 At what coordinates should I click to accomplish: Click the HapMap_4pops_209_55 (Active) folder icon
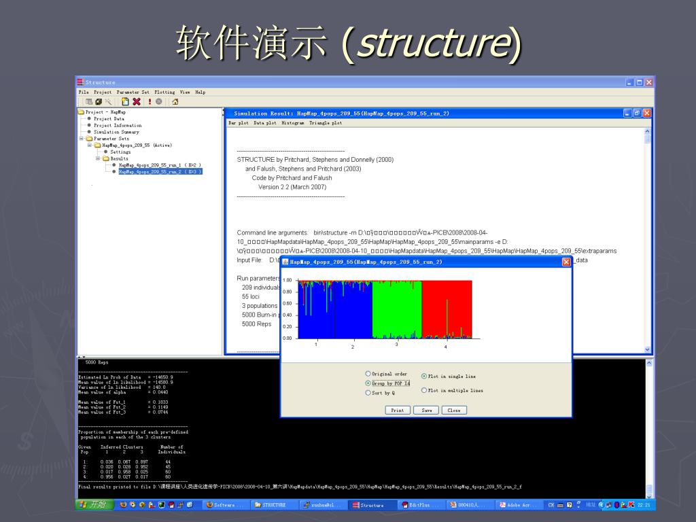[98, 145]
